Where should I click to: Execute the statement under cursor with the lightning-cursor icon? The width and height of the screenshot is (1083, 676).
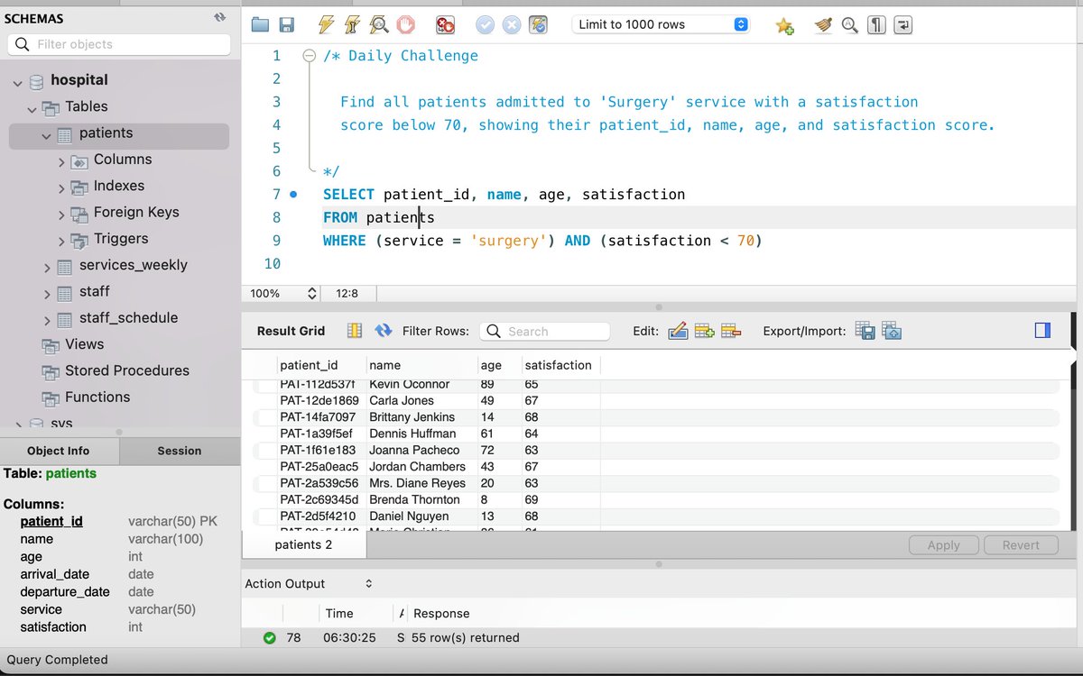(353, 25)
